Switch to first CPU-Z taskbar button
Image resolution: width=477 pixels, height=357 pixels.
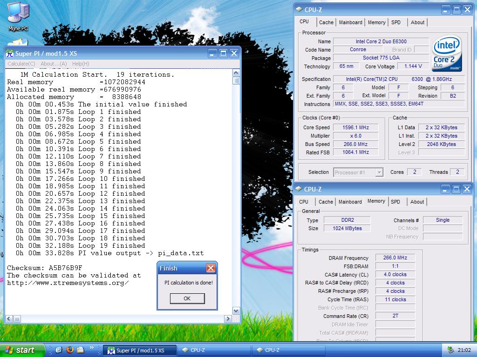(214, 350)
